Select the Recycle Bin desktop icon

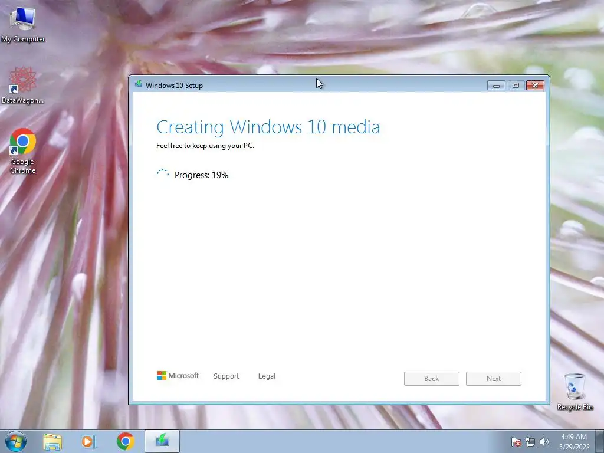(575, 392)
